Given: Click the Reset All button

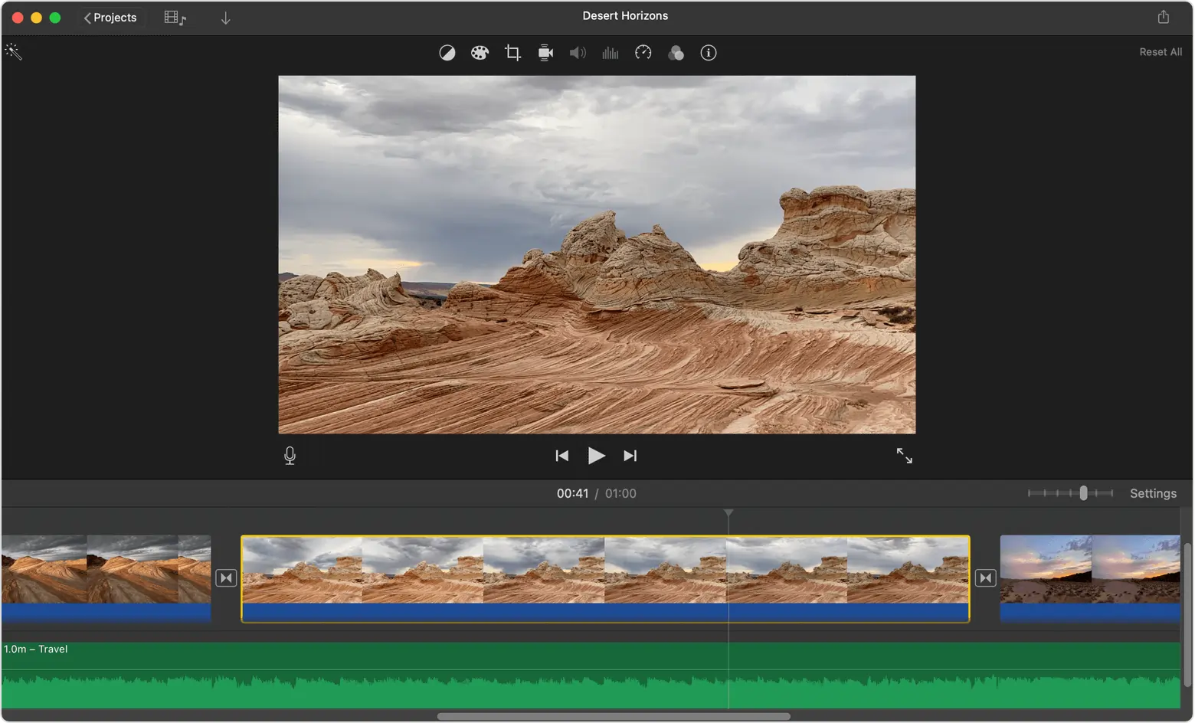Looking at the screenshot, I should [1161, 51].
